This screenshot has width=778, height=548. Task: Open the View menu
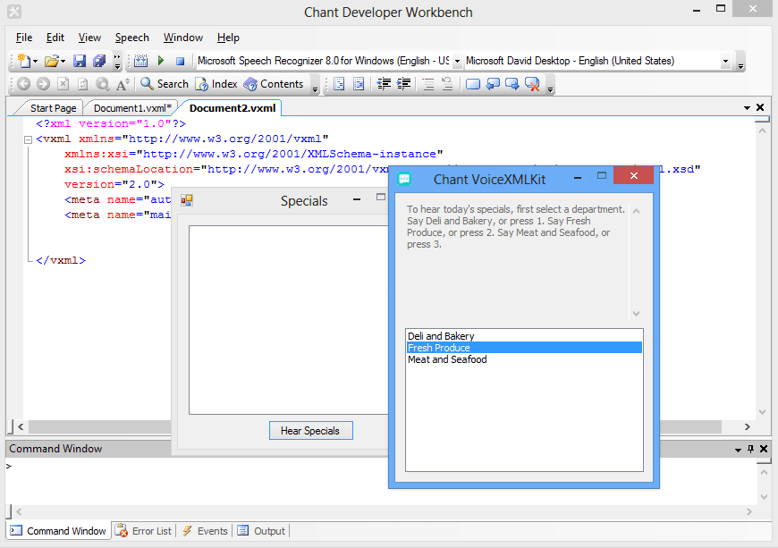tap(89, 38)
